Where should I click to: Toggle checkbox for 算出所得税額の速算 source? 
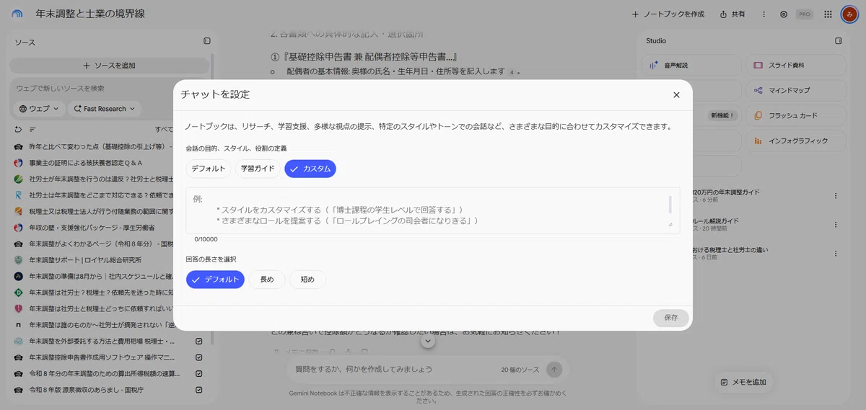(199, 374)
